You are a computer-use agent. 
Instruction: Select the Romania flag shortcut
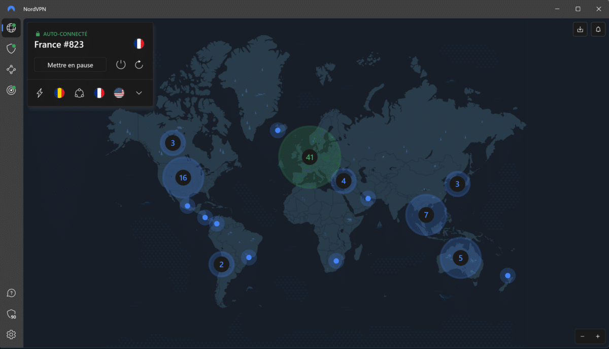[59, 93]
